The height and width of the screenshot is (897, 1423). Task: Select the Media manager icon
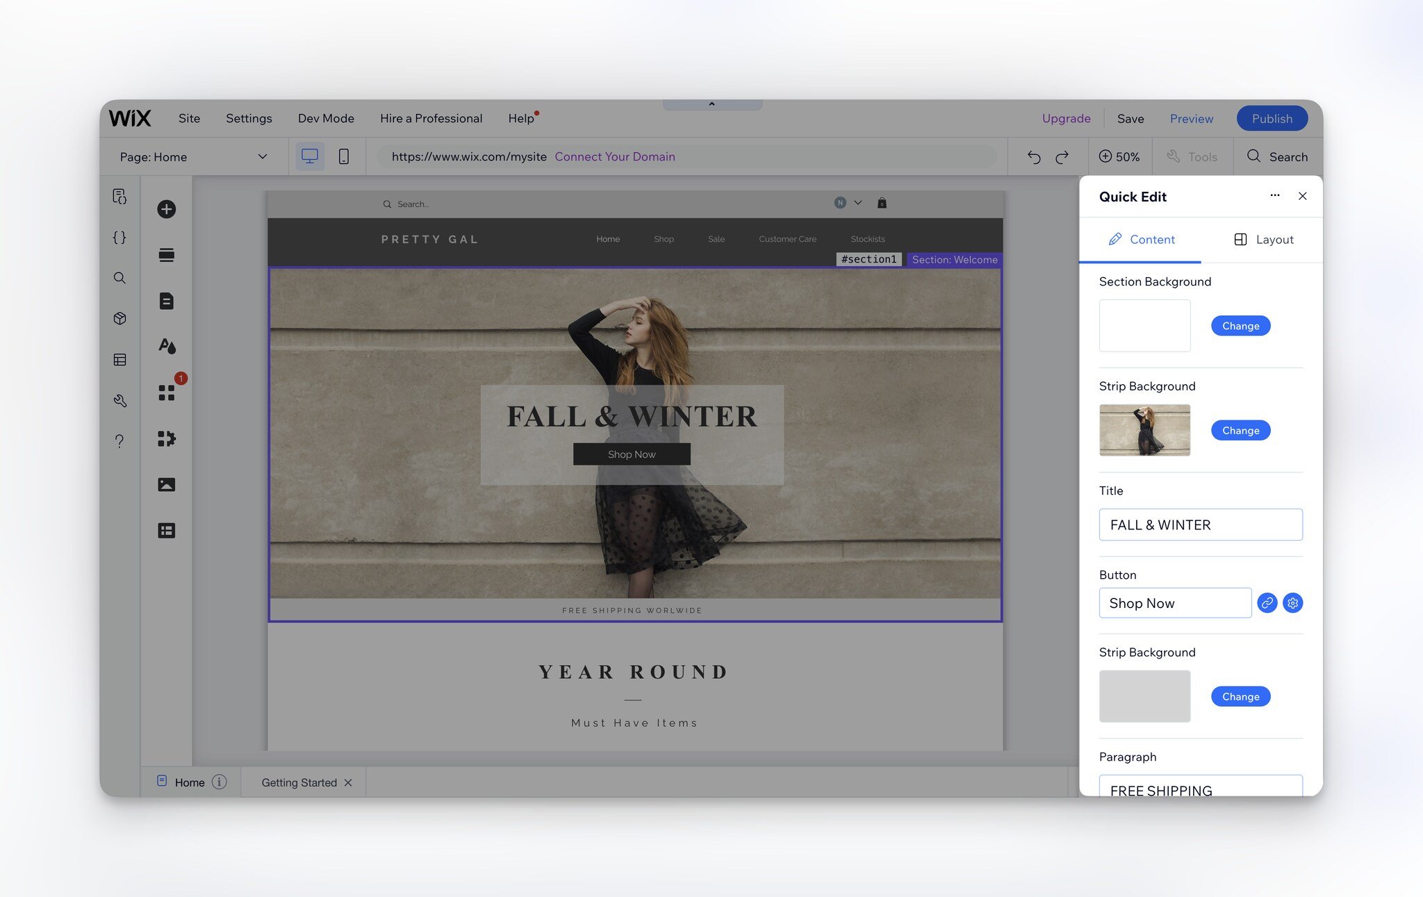(165, 484)
